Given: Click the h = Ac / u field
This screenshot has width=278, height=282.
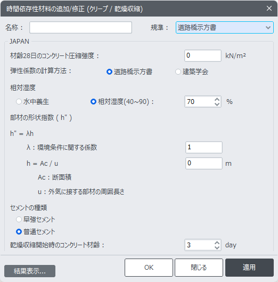Looking at the screenshot, I should point(204,163).
